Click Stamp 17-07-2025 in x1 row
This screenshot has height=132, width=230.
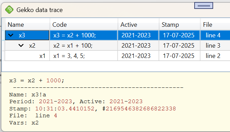(x=179, y=56)
